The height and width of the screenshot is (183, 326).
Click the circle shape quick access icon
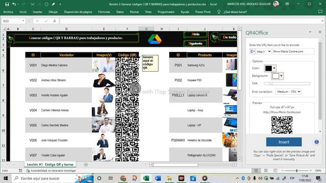point(46,4)
